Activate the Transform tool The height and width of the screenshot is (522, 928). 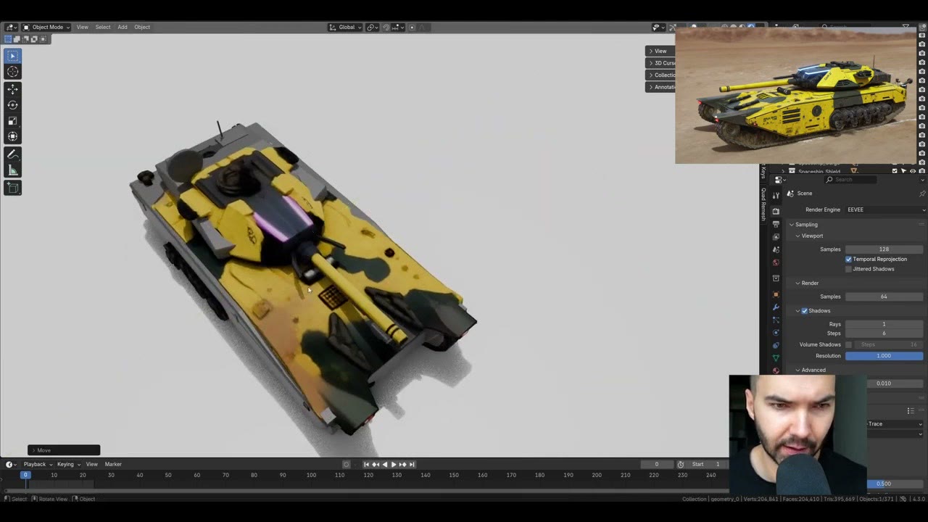[x=12, y=136]
